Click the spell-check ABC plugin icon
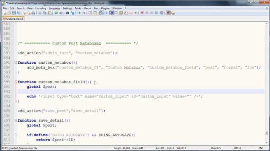Viewport: 270px width, 151px height. tap(168, 13)
